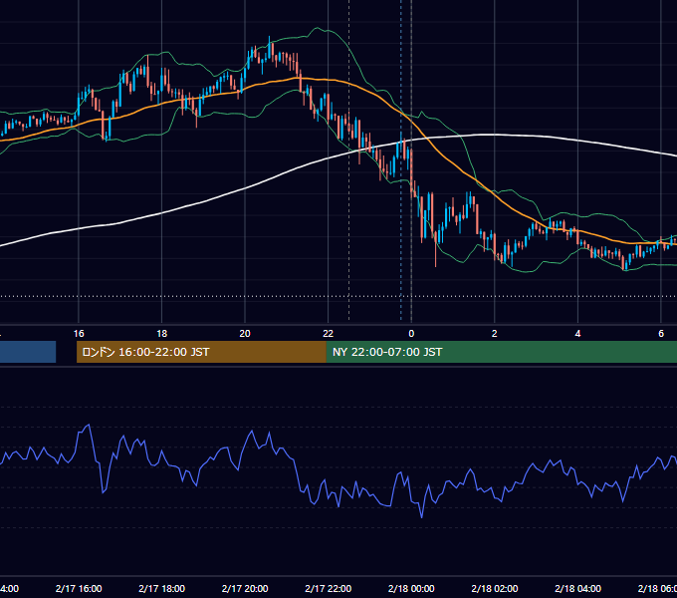The image size is (677, 598).
Task: Click the 16 hour label on price chart axis
Action: pyautogui.click(x=79, y=334)
